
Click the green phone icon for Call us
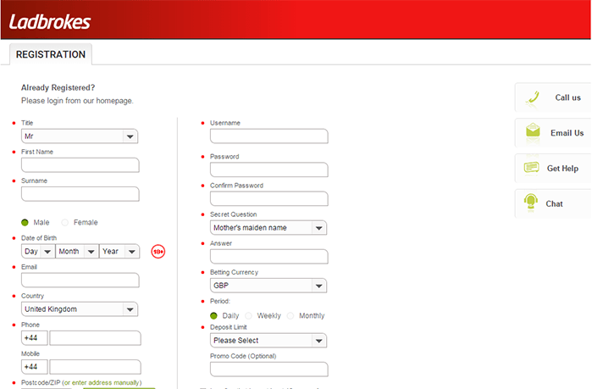pyautogui.click(x=533, y=97)
